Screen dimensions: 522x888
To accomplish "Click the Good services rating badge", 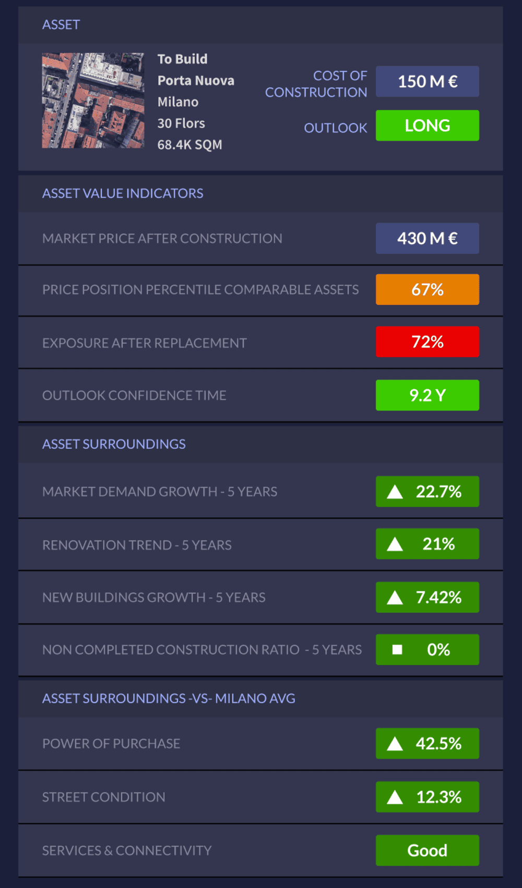I will coord(427,850).
